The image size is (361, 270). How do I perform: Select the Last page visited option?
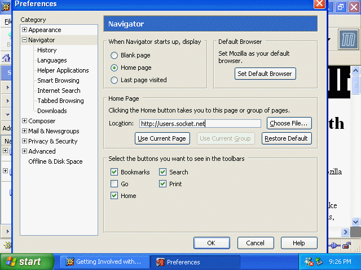(114, 80)
